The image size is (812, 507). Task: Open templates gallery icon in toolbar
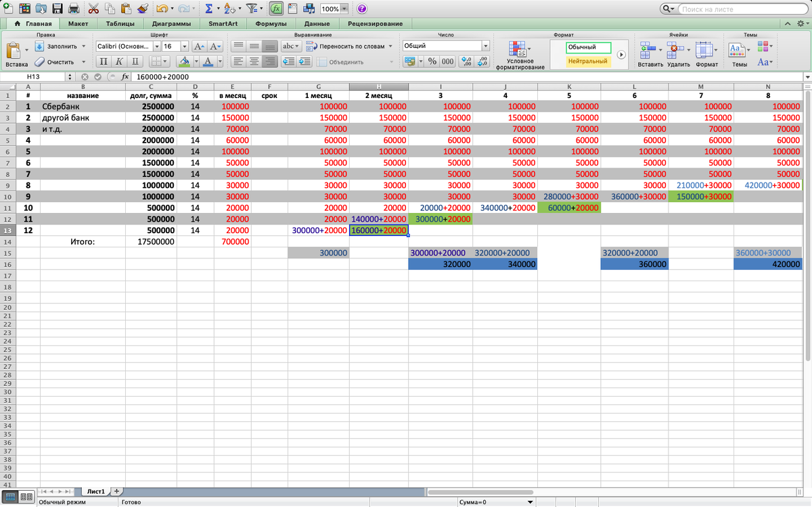25,9
